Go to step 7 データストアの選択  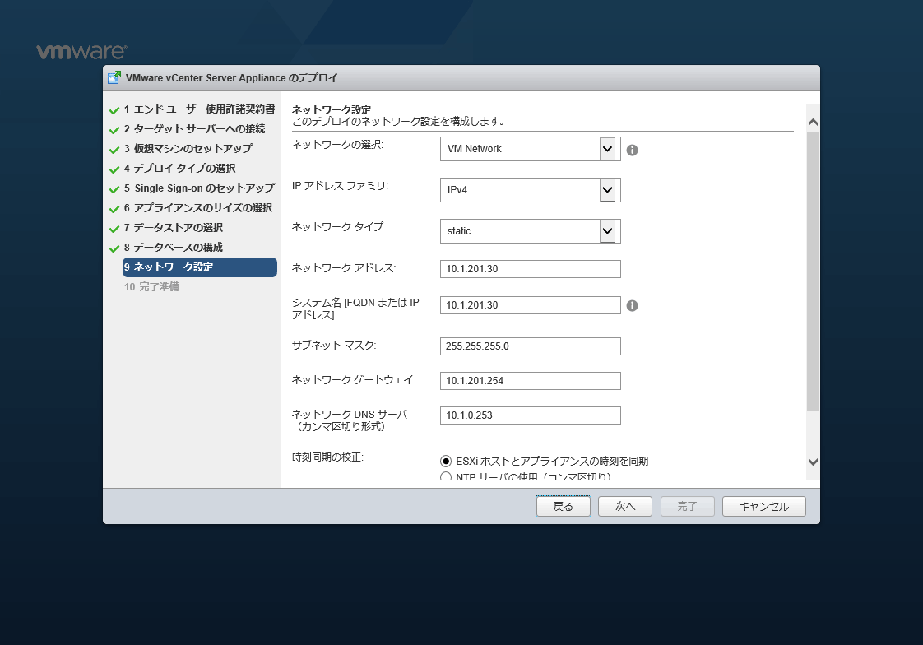click(x=173, y=228)
